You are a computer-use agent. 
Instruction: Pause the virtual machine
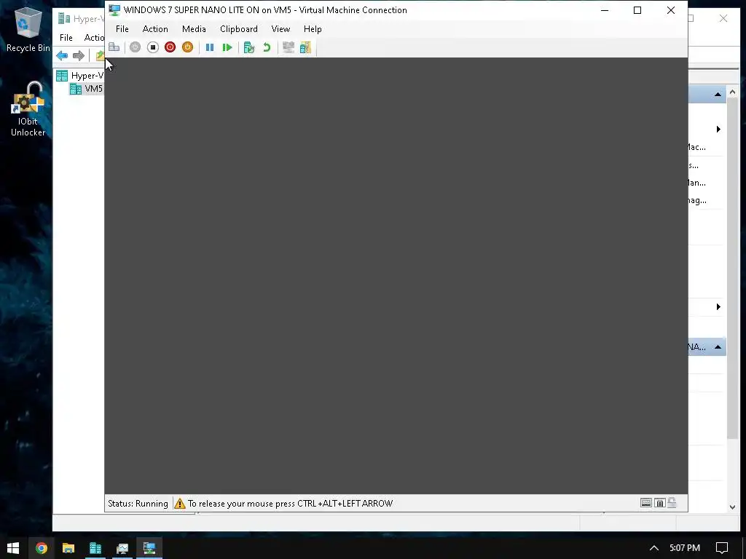[209, 47]
